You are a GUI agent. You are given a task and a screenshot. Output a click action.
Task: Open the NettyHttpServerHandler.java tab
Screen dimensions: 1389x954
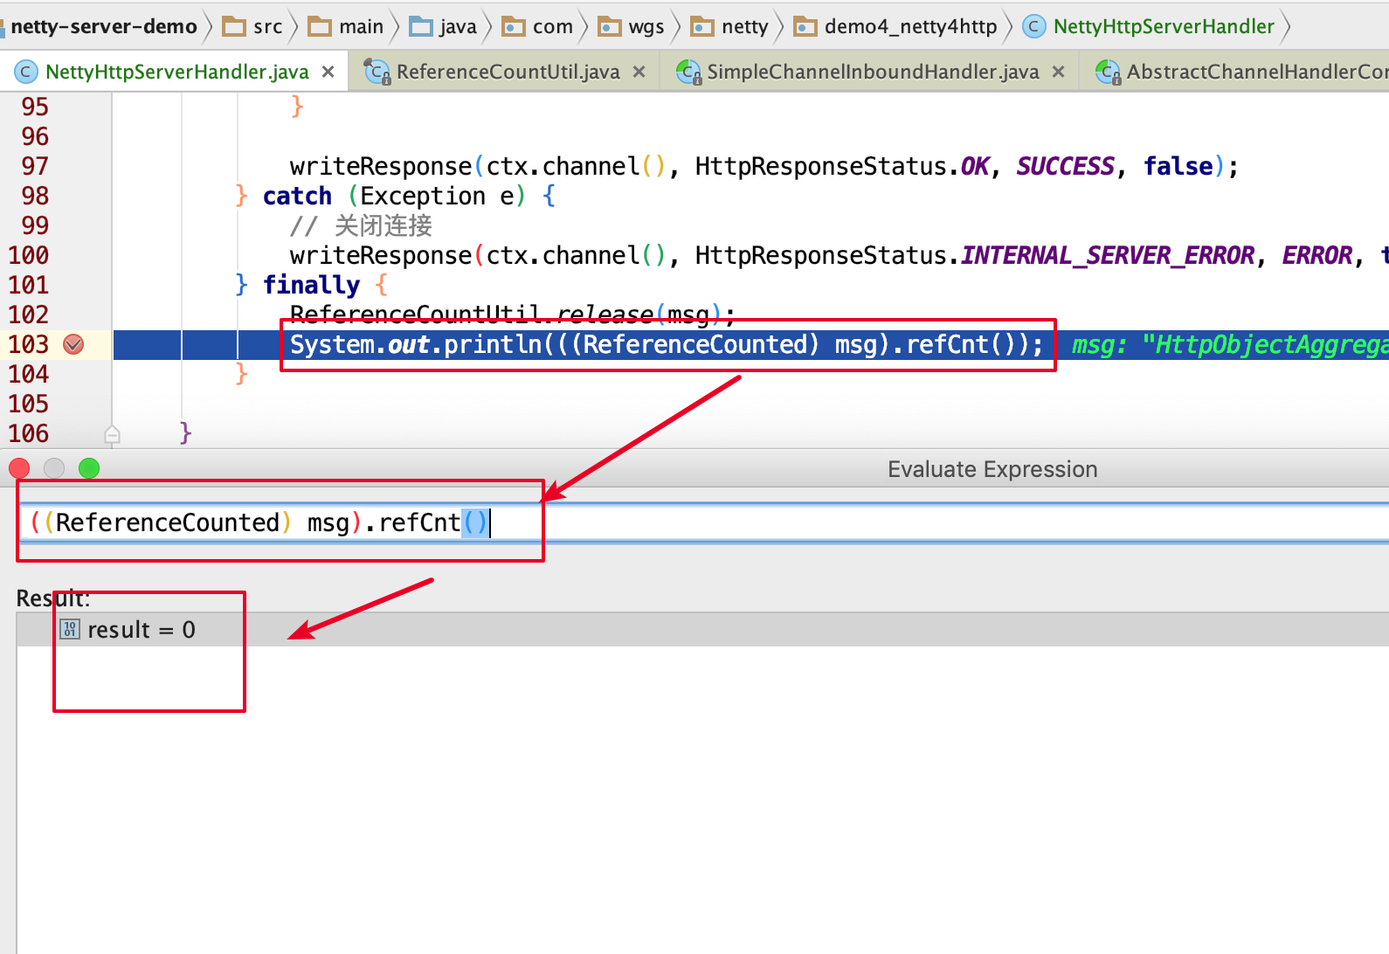tap(176, 72)
